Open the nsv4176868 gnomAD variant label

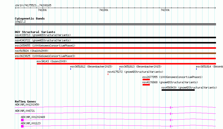[x=170, y=82]
